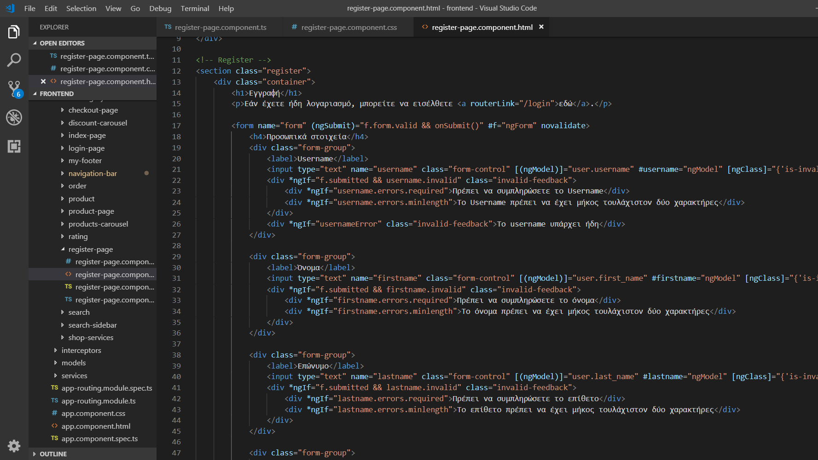Viewport: 818px width, 460px height.
Task: Open the Help menu
Action: (x=226, y=8)
